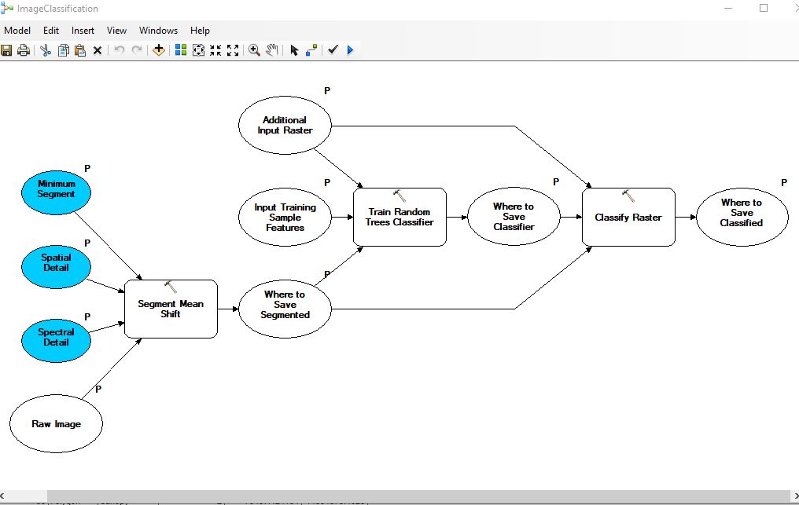Paste from the clipboard icon
Viewport: 799px width, 505px height.
80,50
